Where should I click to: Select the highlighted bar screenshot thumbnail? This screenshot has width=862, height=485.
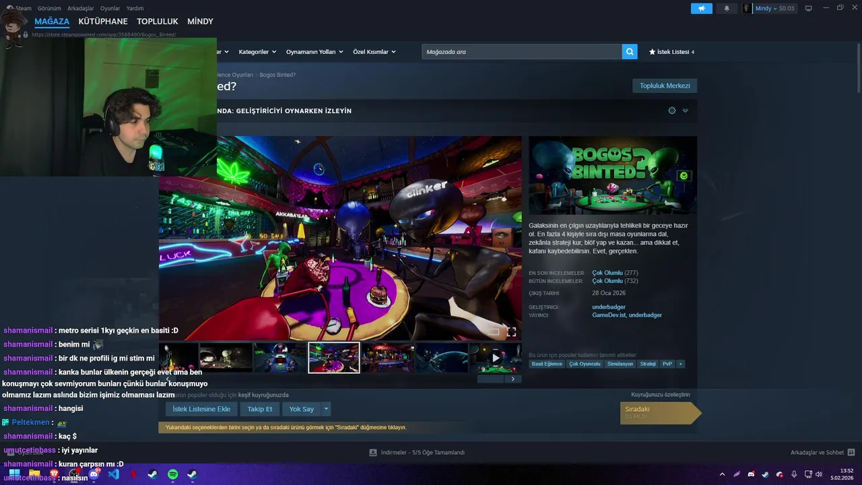[334, 358]
